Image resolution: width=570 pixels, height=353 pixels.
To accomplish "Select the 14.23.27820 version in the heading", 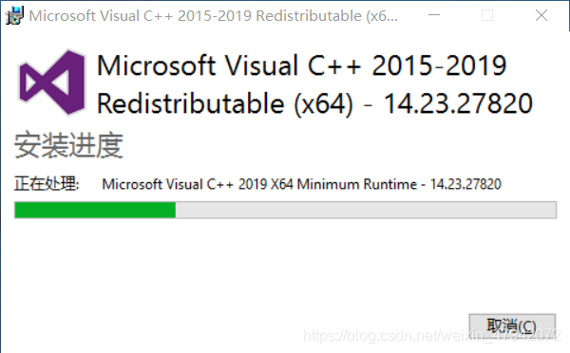I will 458,103.
